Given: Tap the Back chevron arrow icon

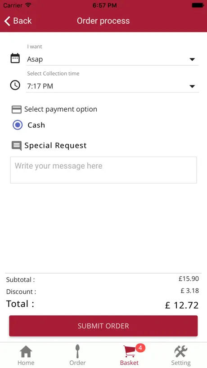Looking at the screenshot, I should pyautogui.click(x=7, y=21).
